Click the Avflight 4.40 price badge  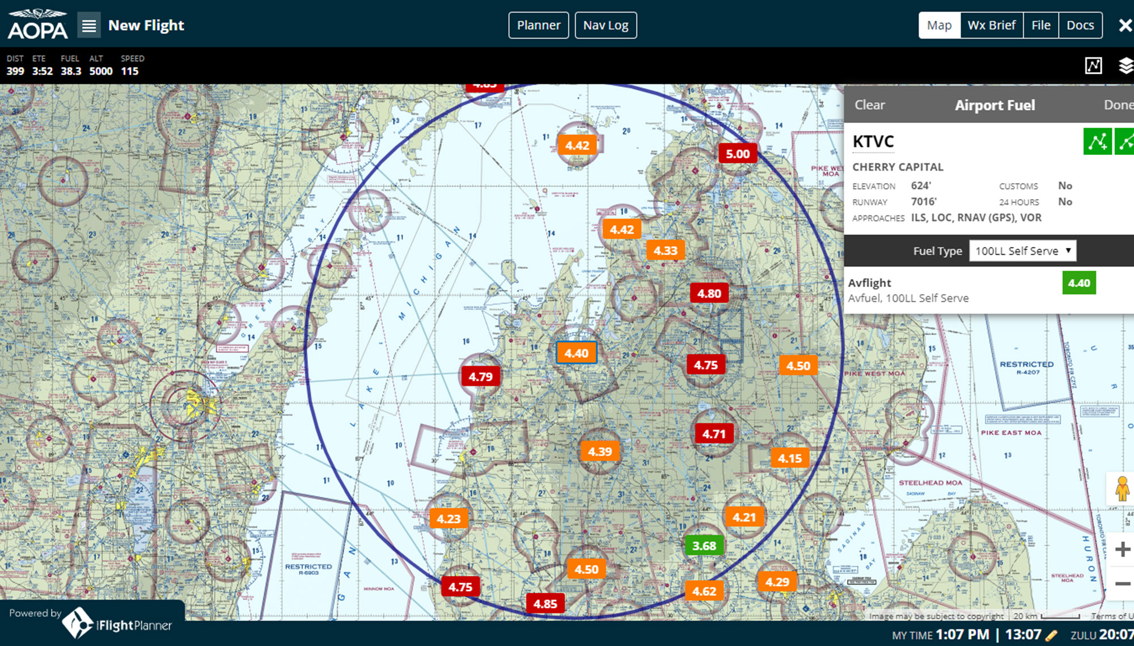[1078, 283]
